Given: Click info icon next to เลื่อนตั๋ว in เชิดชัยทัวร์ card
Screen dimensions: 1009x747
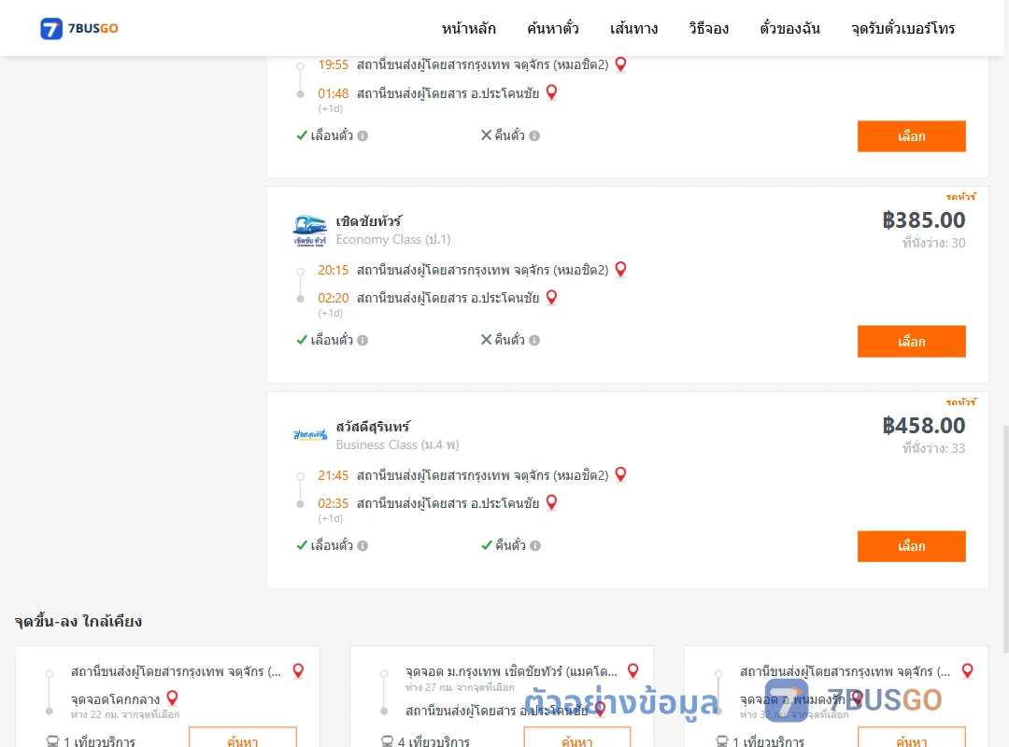Looking at the screenshot, I should coord(362,341).
